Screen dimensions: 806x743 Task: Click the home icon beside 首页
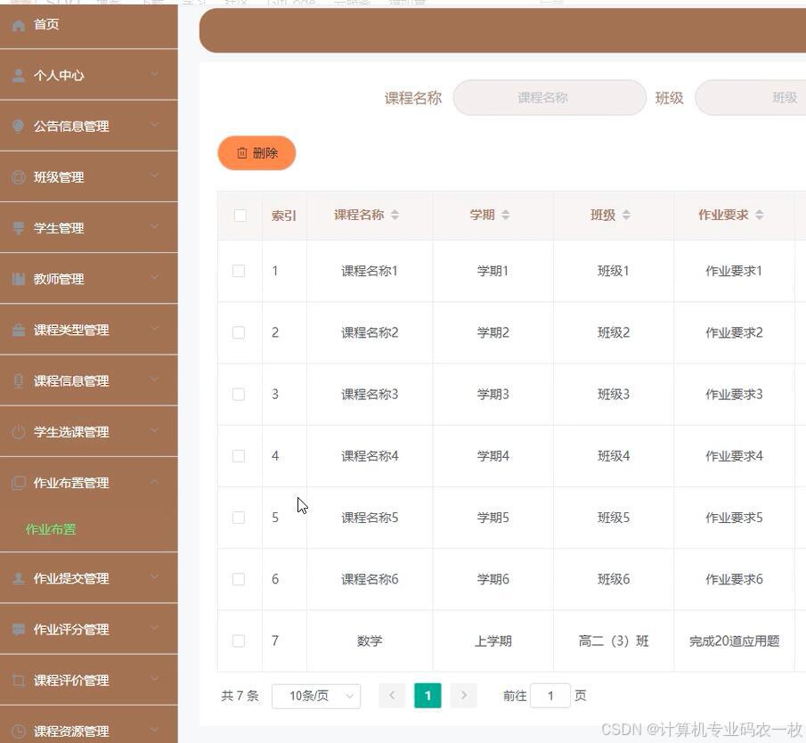(x=19, y=25)
